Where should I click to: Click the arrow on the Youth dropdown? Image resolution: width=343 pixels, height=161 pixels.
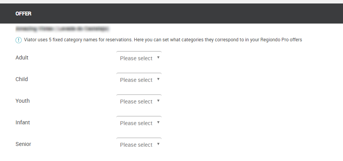(x=158, y=101)
